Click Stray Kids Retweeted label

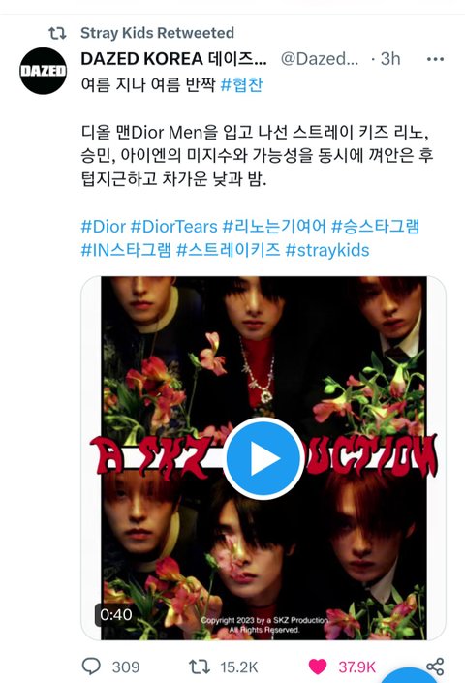coord(157,33)
